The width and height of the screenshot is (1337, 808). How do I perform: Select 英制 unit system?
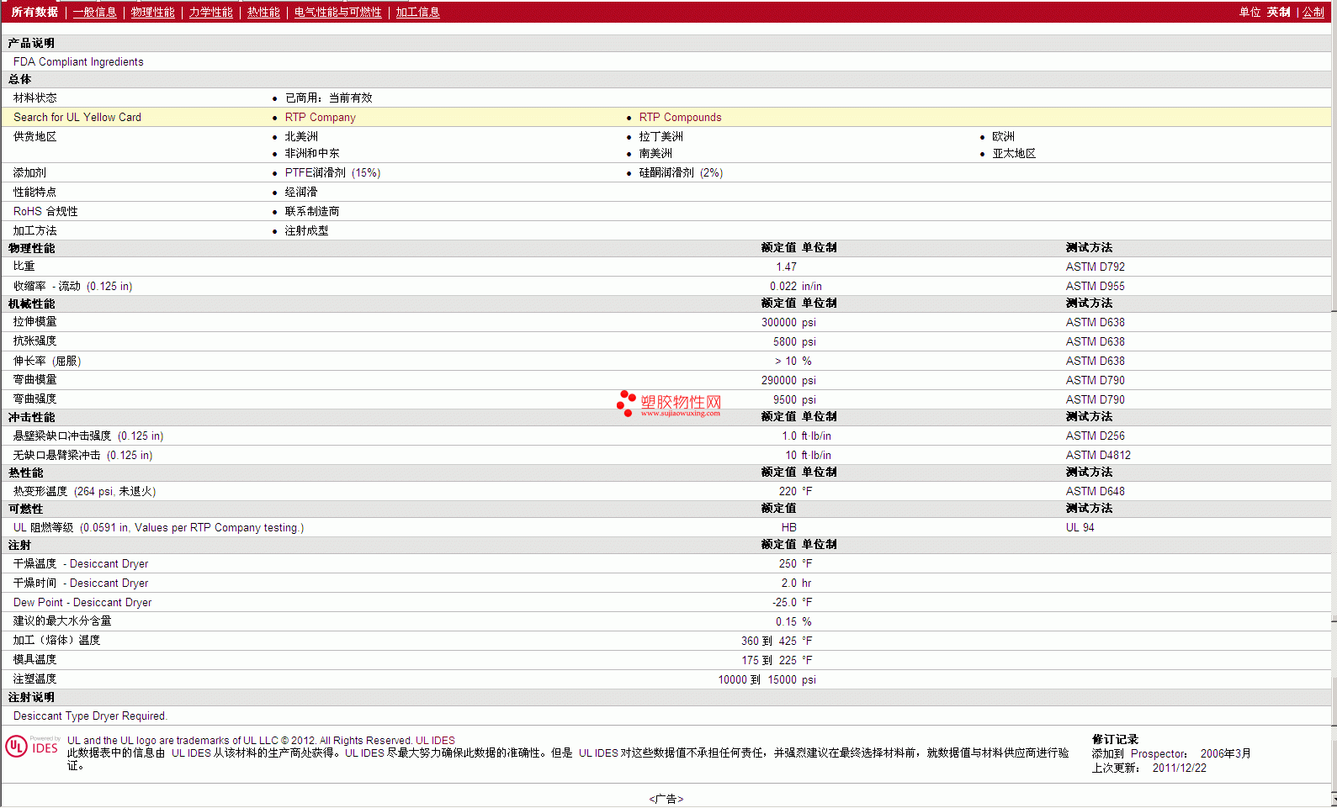click(1279, 12)
